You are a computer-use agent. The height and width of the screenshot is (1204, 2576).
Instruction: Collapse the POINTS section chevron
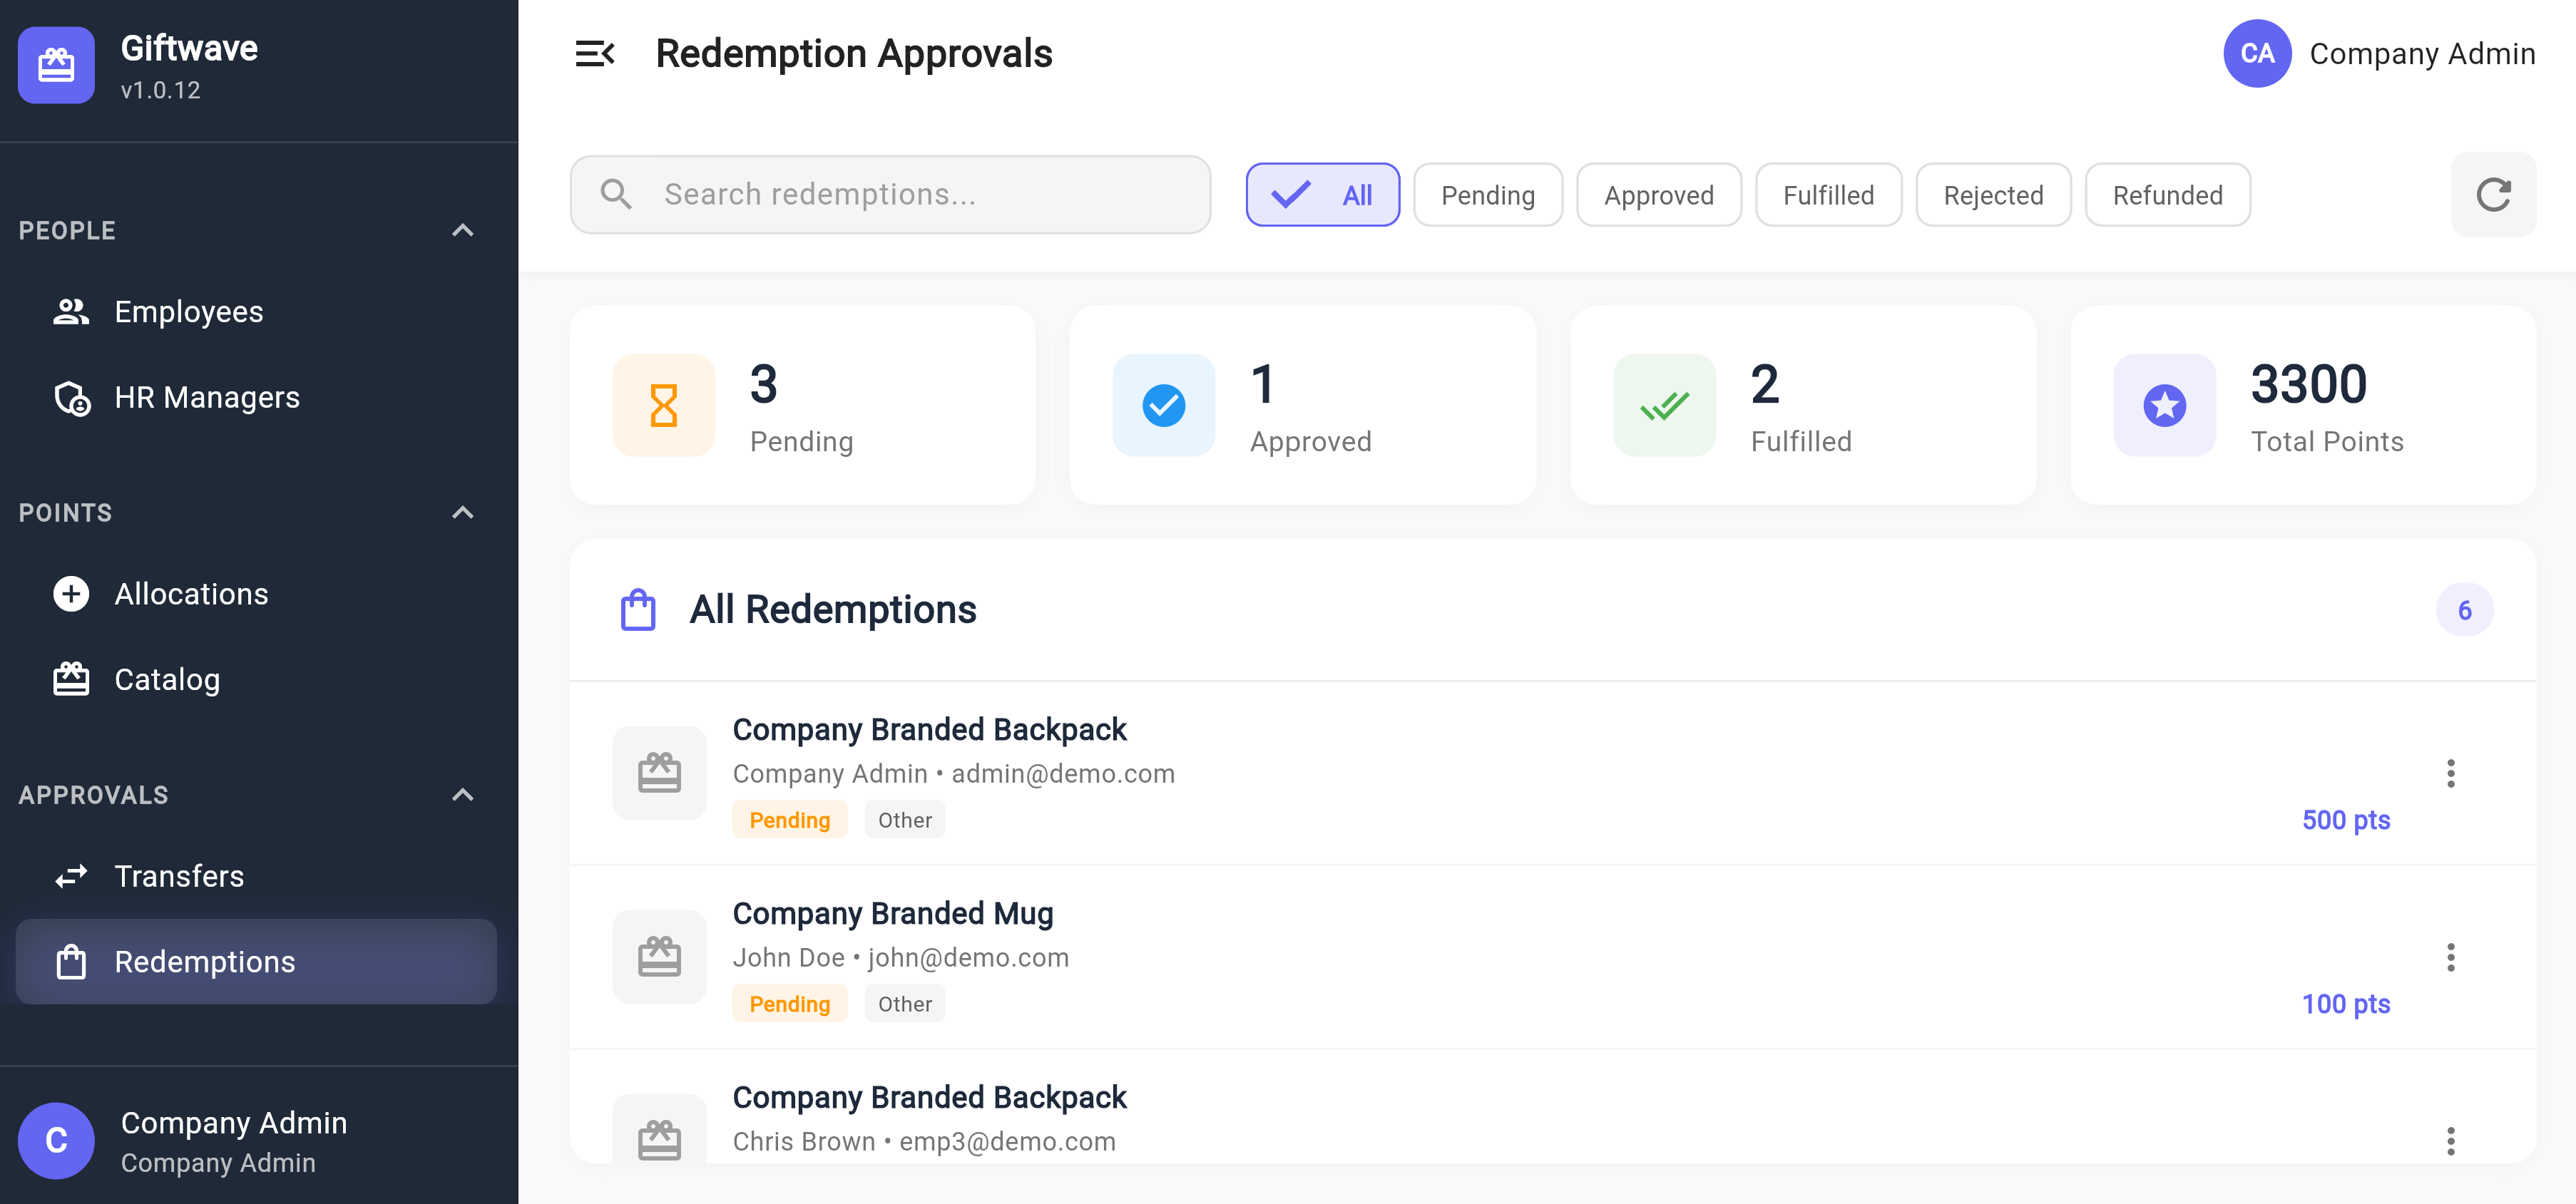(462, 513)
